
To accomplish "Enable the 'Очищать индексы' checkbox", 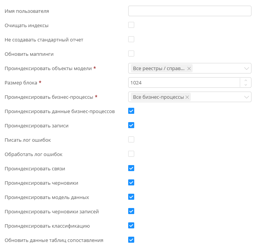I will click(131, 25).
